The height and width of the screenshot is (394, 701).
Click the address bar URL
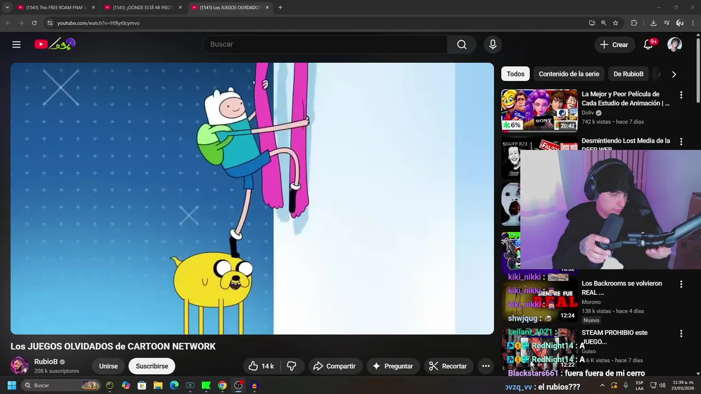(99, 23)
